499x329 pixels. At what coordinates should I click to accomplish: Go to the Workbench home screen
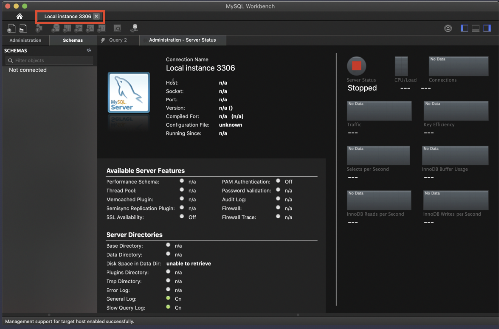tap(19, 16)
